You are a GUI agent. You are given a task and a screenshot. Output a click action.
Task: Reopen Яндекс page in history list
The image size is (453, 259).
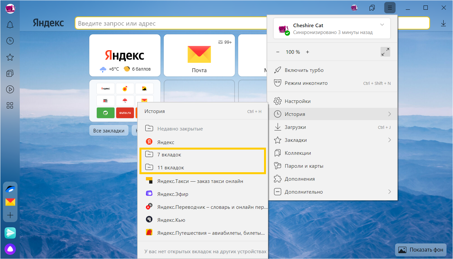point(203,142)
